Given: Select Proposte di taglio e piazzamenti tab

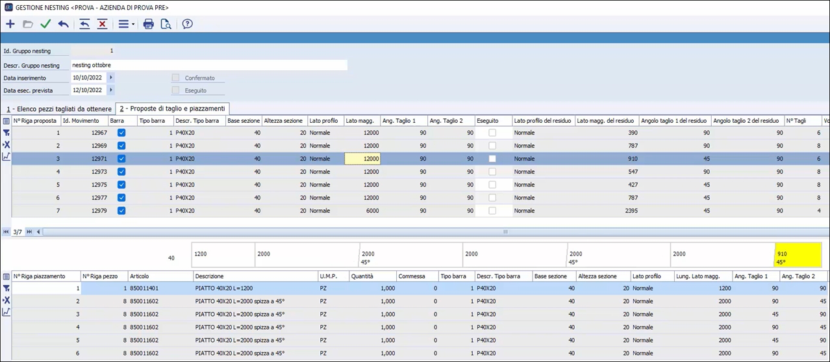Looking at the screenshot, I should tap(172, 109).
